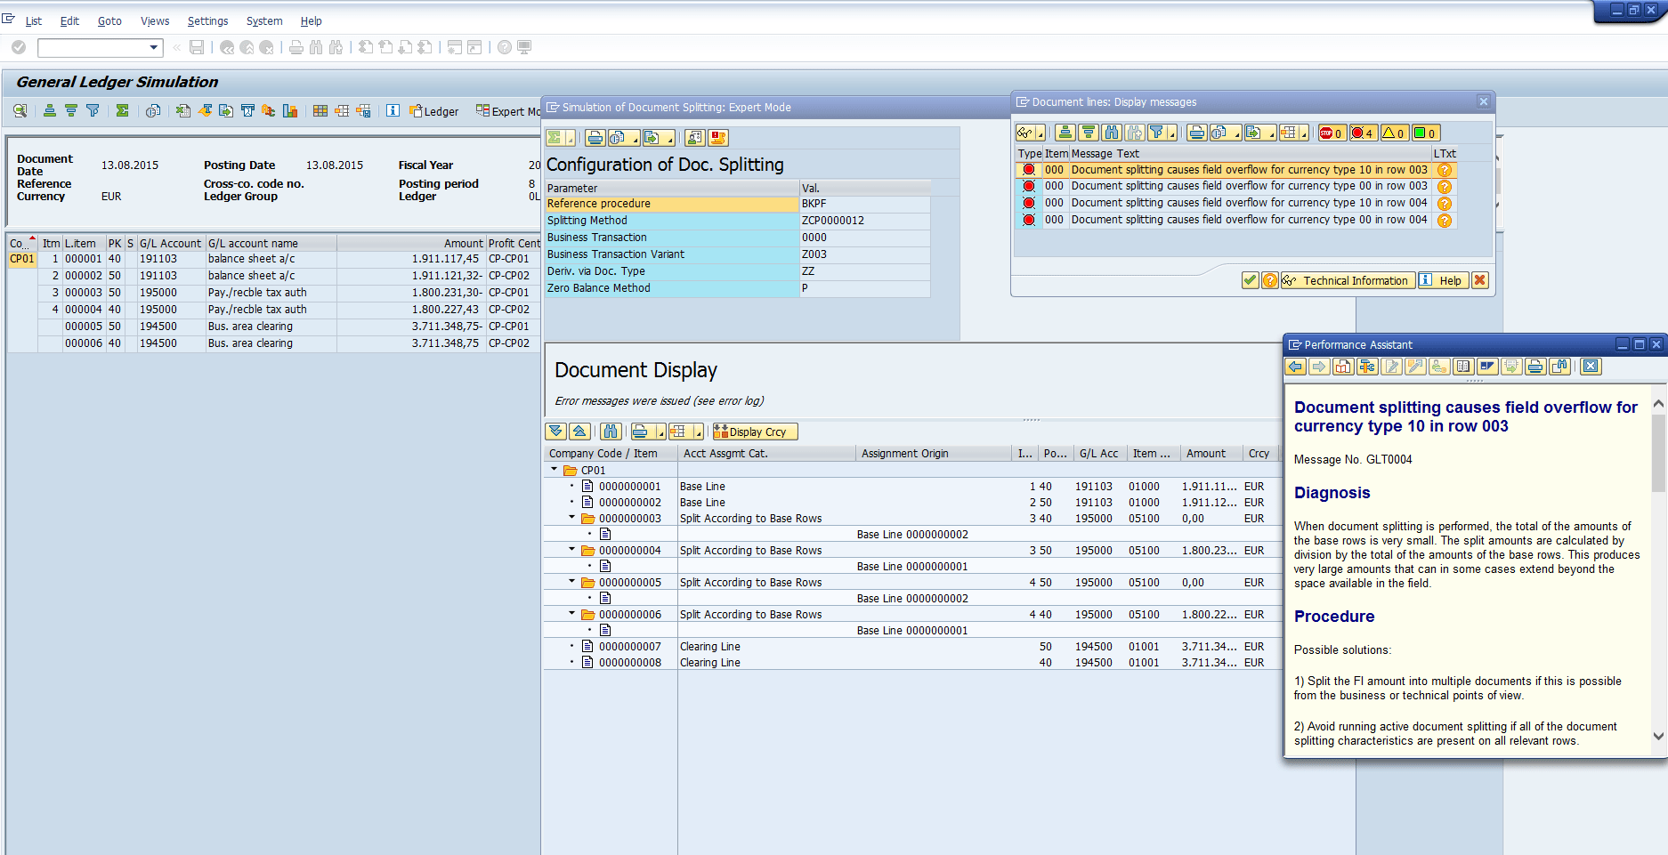Collapse tree item 0000000004 in Document Display
The height and width of the screenshot is (855, 1668).
[x=572, y=550]
